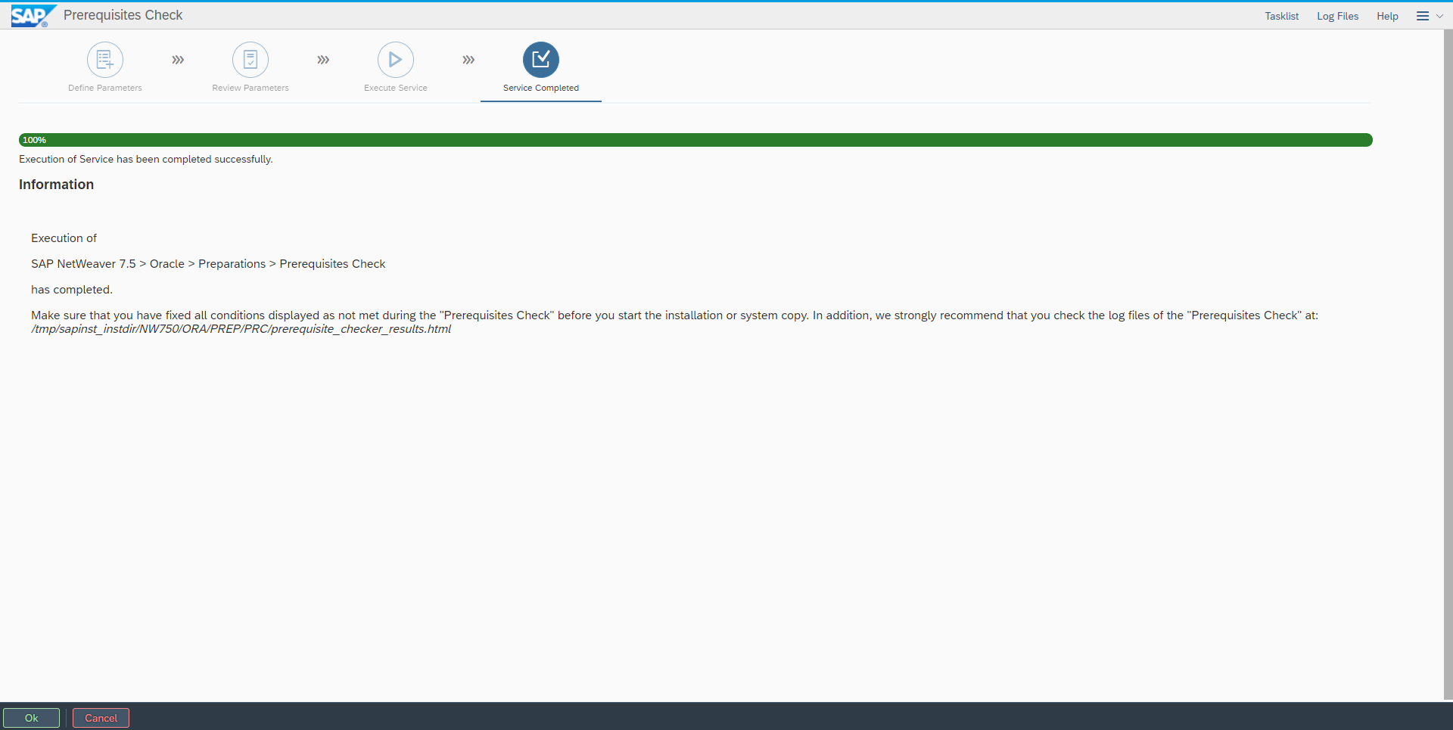Click the Cancel button

101,718
